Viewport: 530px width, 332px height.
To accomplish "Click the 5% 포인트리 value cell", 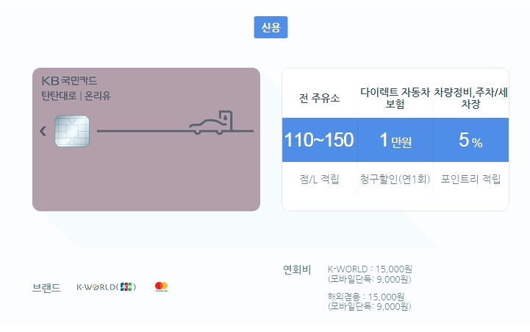I will point(471,140).
